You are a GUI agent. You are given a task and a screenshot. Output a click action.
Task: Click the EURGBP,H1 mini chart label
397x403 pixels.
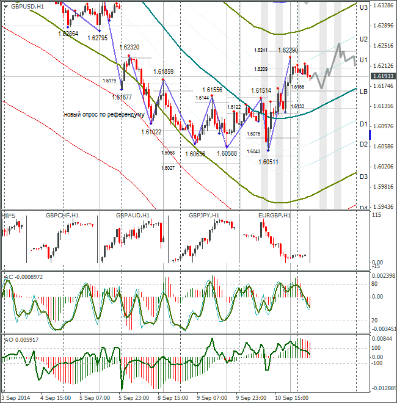[274, 216]
